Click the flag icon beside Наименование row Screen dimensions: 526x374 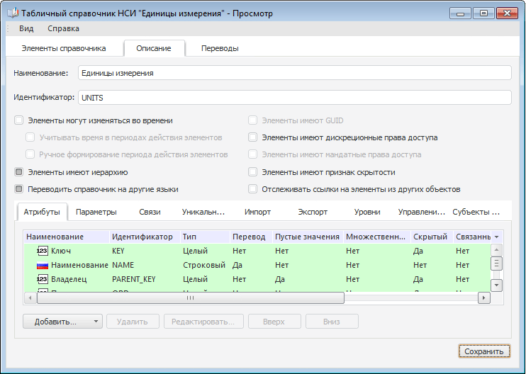click(x=42, y=266)
